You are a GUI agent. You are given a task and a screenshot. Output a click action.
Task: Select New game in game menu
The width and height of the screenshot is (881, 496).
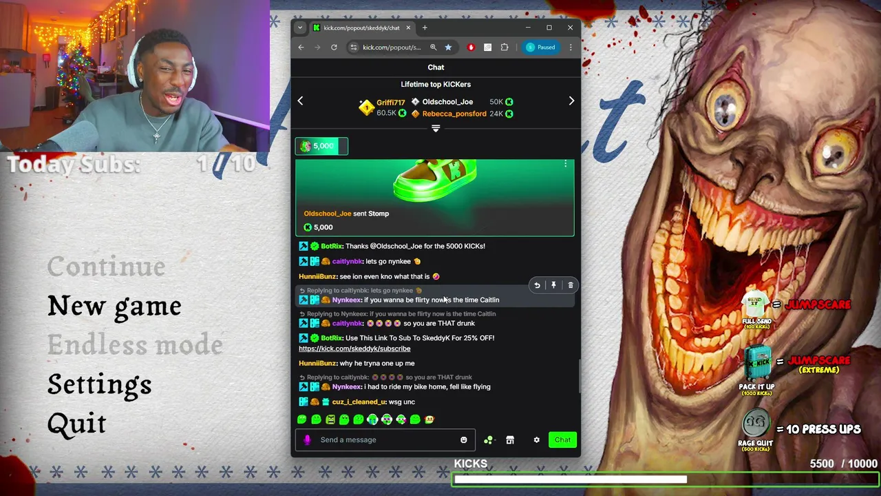click(x=114, y=307)
